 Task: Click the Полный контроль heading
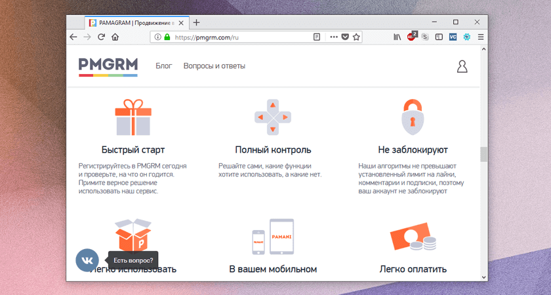click(273, 150)
